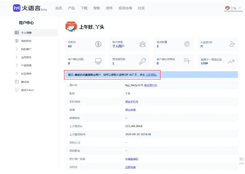
Task: Open the 丫头 account dropdown at top right
Action: [233, 8]
